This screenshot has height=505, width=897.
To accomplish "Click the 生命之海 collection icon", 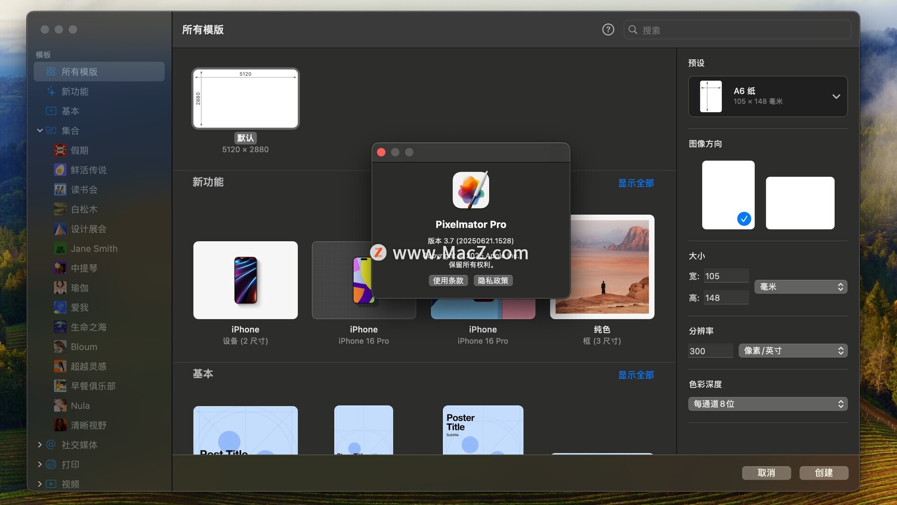I will 60,327.
